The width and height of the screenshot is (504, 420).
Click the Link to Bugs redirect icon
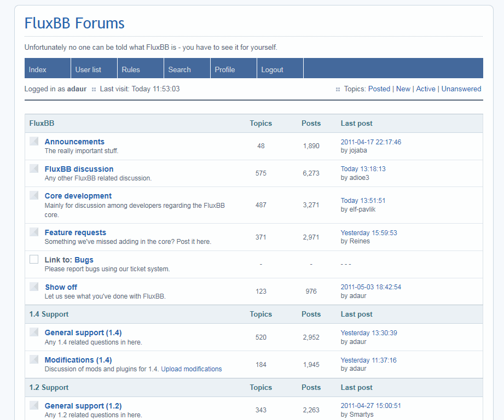pos(34,259)
